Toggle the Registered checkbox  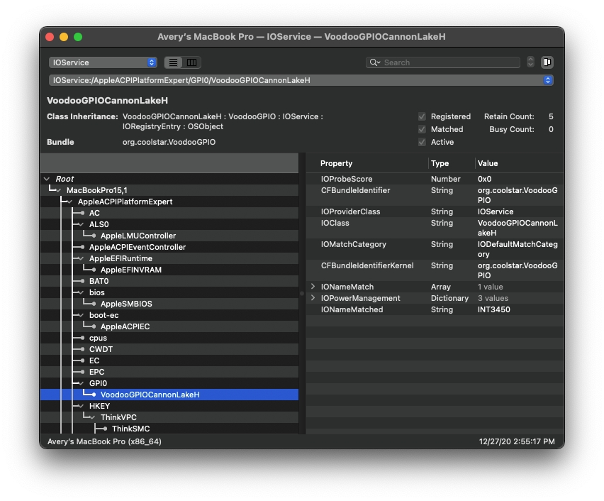coord(422,116)
